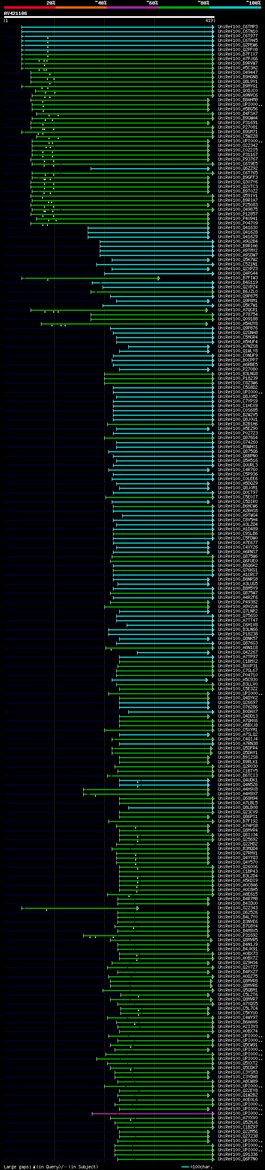Select label UniRef100_C6T9E5

click(x=238, y=164)
